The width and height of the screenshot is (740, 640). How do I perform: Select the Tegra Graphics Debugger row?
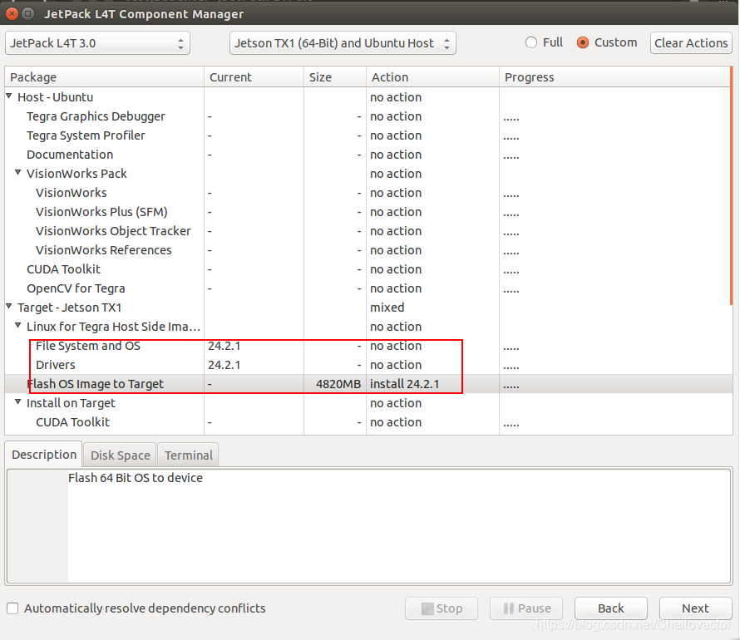(368, 116)
